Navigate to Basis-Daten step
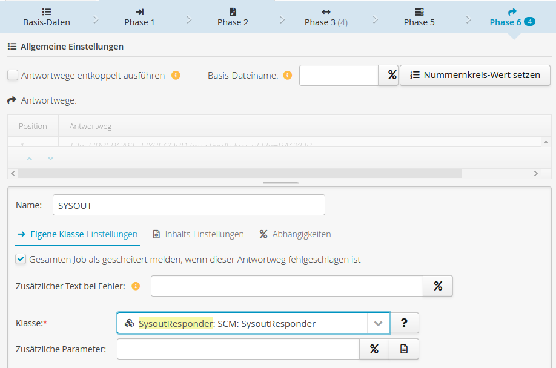 pos(47,17)
